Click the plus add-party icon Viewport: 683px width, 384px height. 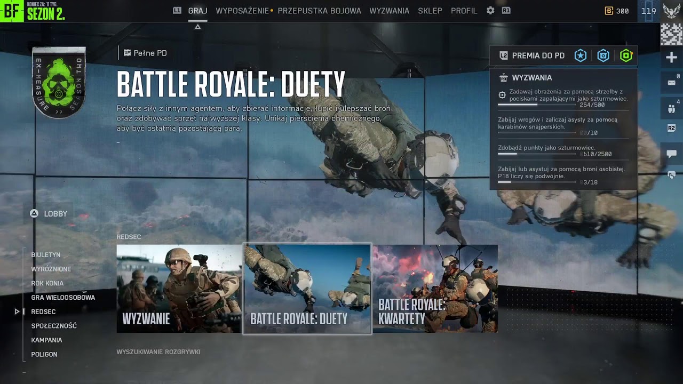coord(672,58)
